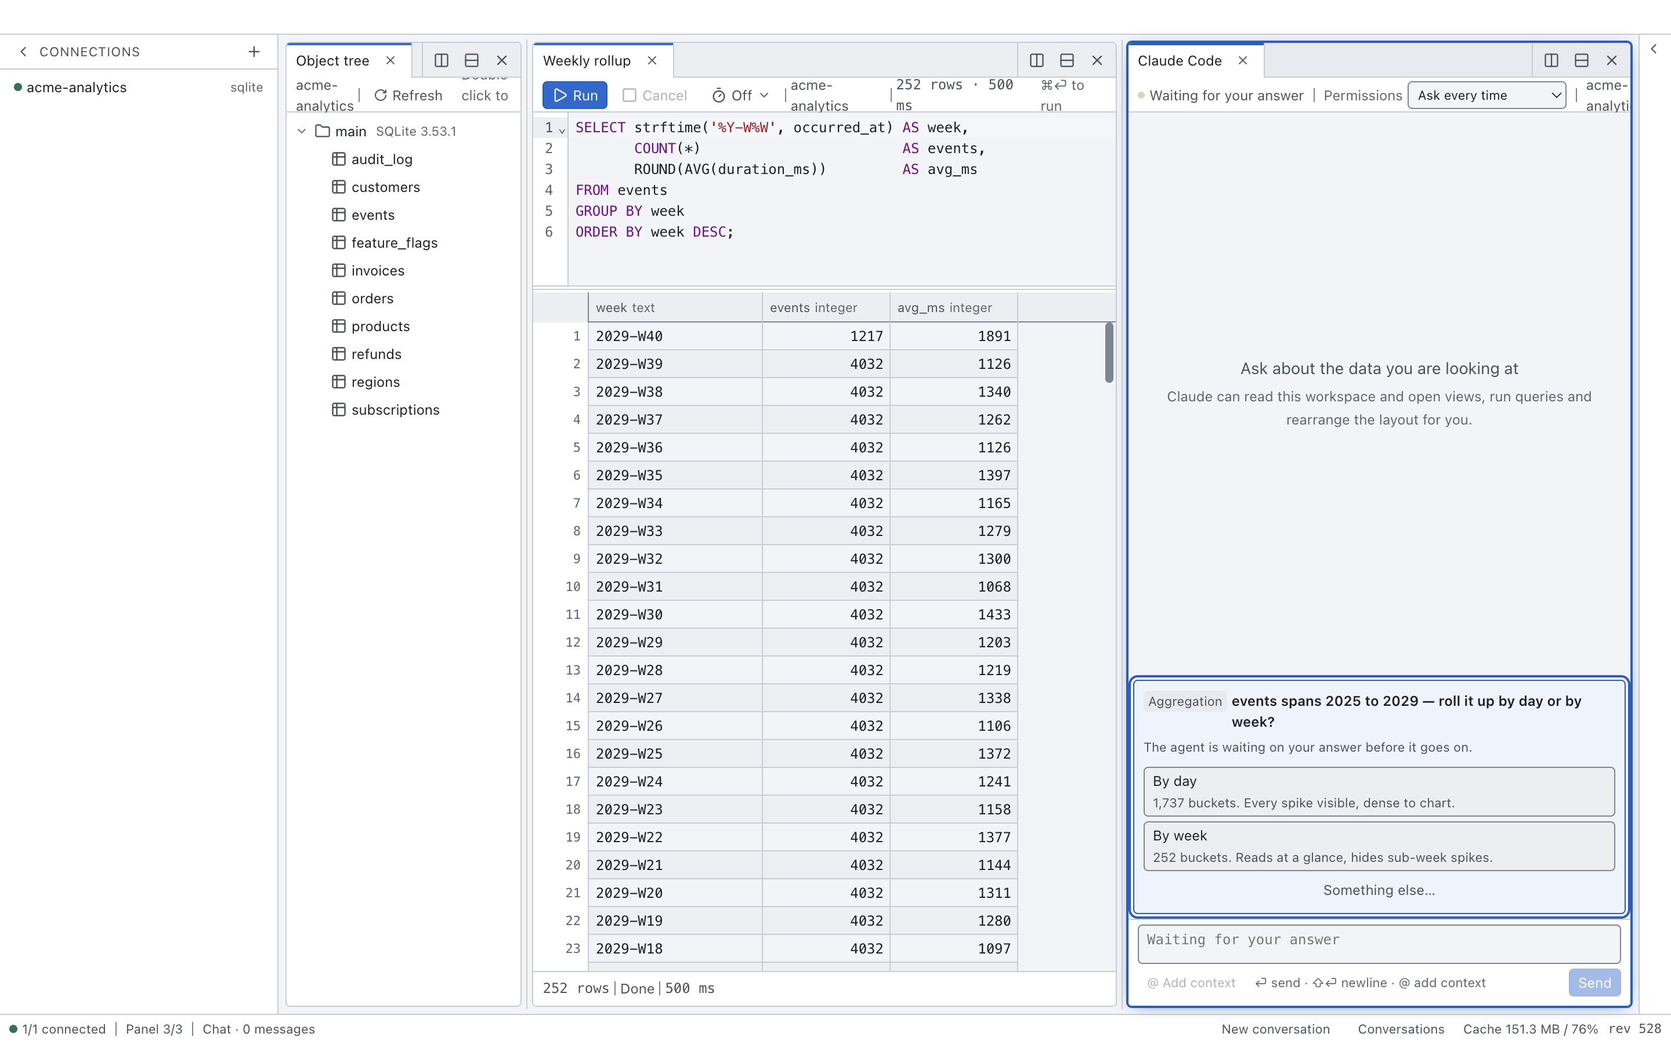
Task: Switch to the Weekly rollup tab
Action: click(x=587, y=61)
